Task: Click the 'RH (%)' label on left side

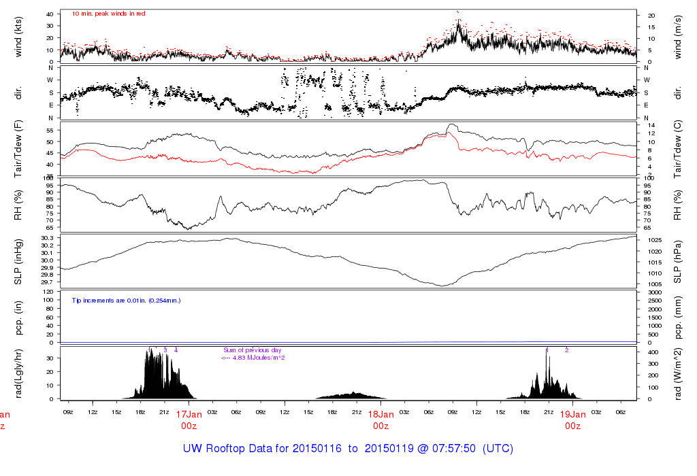Action: pyautogui.click(x=18, y=205)
